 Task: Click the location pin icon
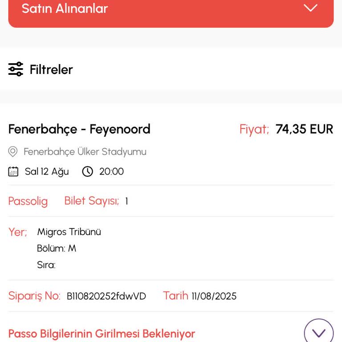pos(13,152)
